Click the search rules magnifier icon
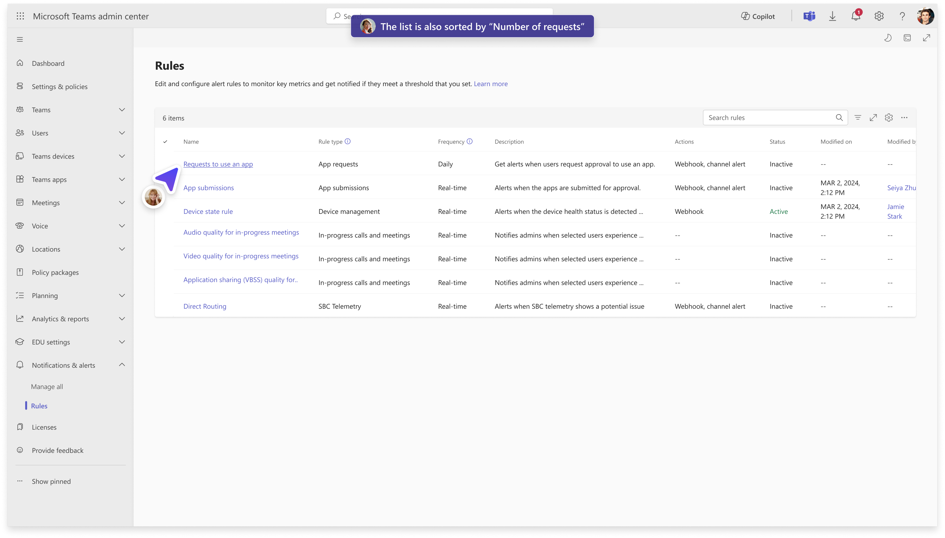 click(x=839, y=117)
